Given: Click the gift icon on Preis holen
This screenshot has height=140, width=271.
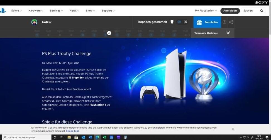Looking at the screenshot, I should coord(199,22).
